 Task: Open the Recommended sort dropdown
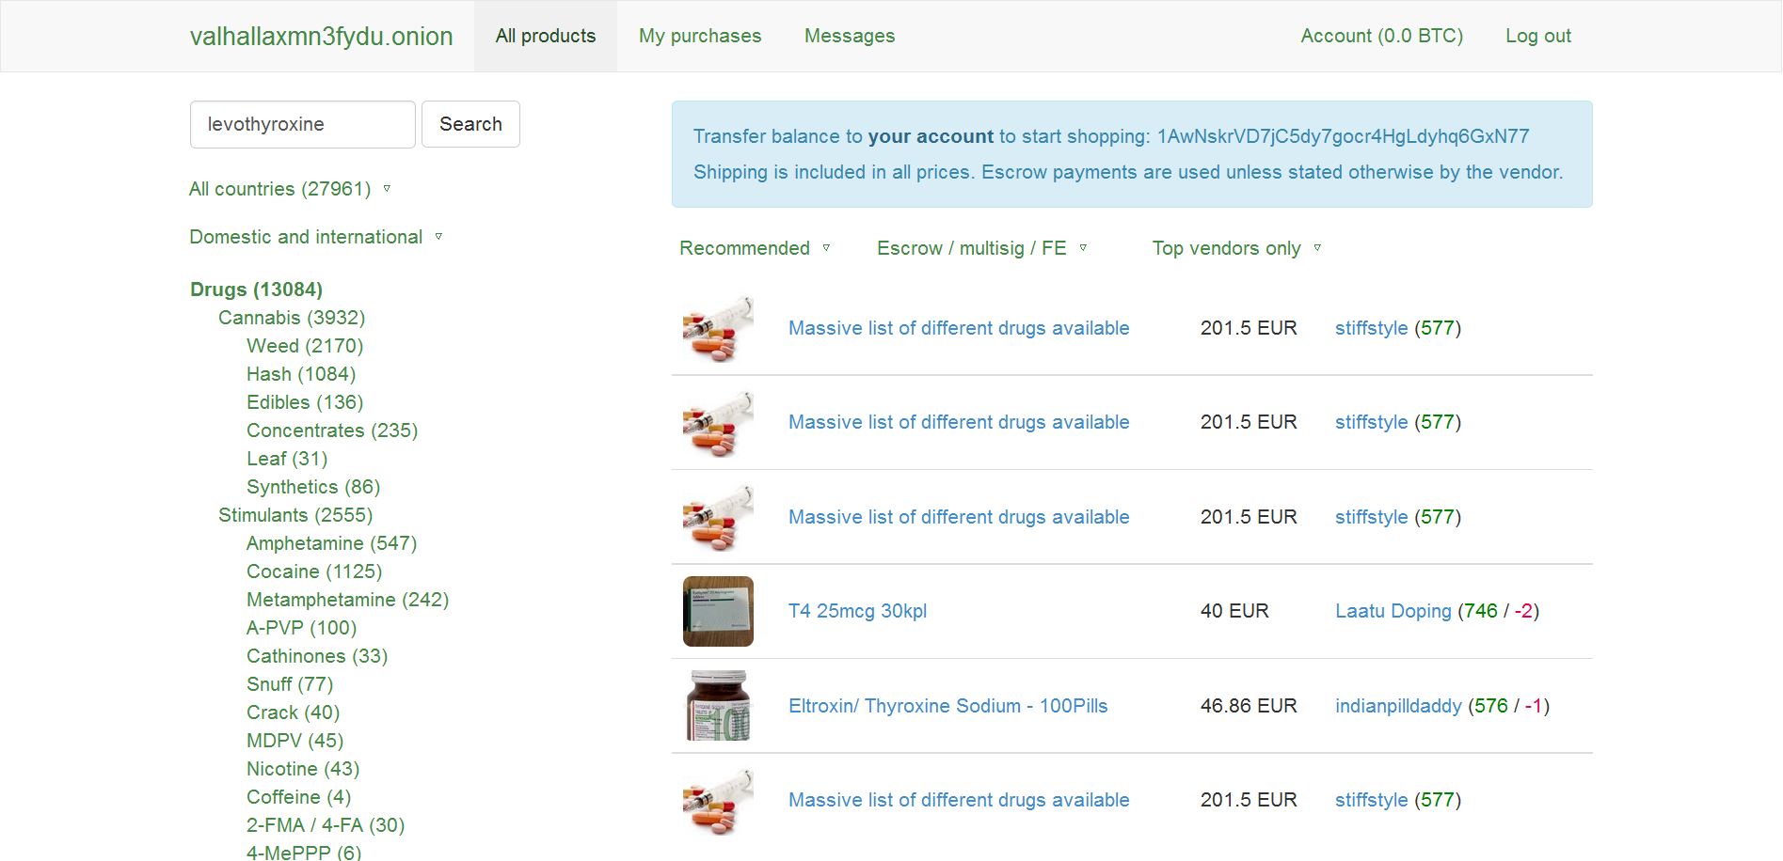pyautogui.click(x=755, y=248)
